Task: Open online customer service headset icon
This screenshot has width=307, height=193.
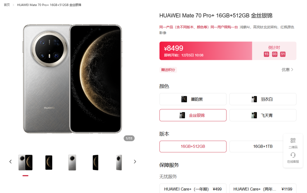Action: click(293, 155)
